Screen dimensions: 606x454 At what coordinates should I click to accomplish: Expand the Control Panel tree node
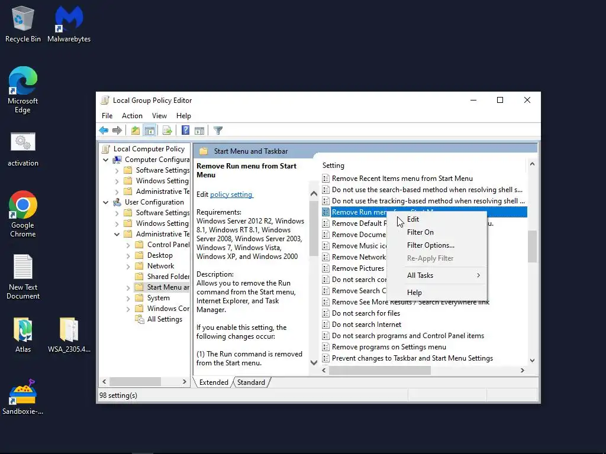click(x=128, y=245)
